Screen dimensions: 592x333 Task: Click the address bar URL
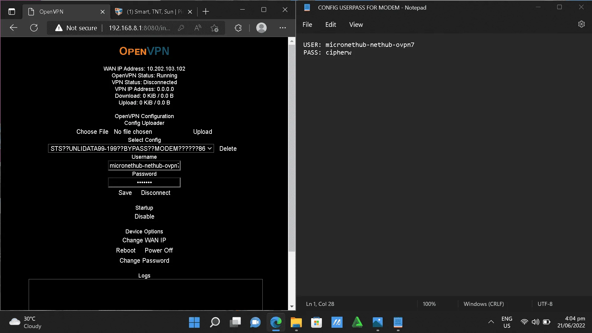coord(139,28)
